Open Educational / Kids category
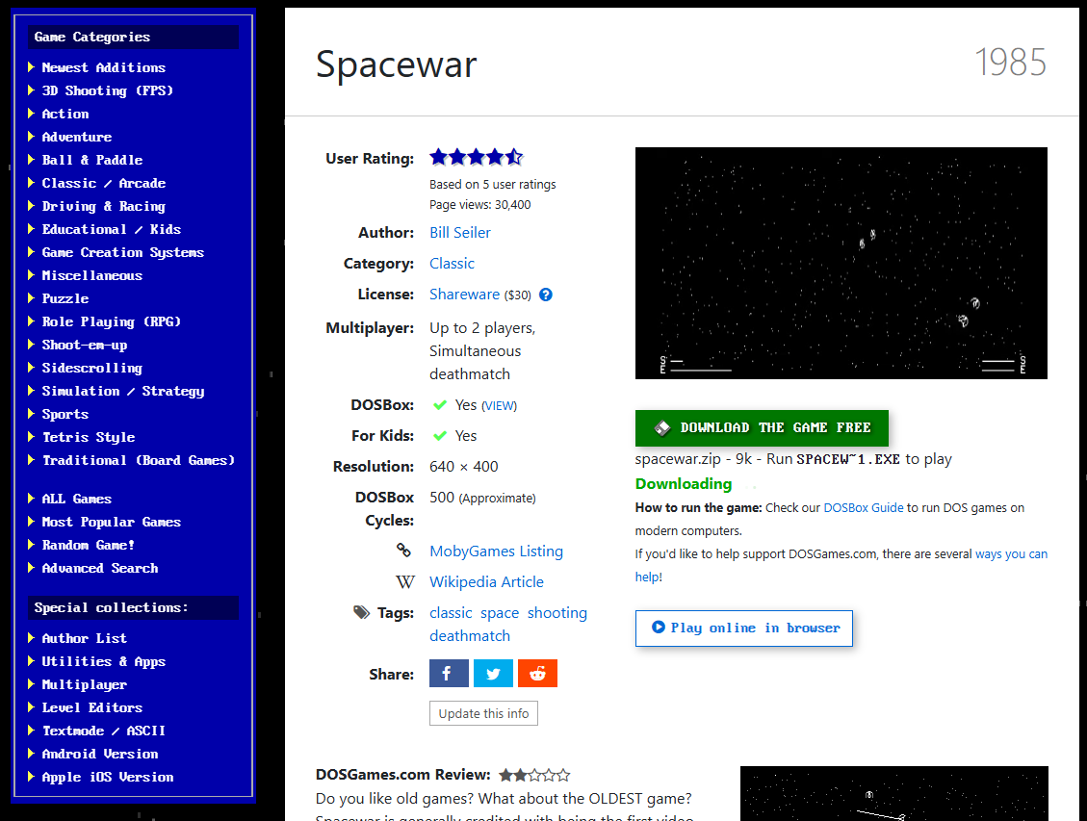The width and height of the screenshot is (1087, 821). (111, 229)
